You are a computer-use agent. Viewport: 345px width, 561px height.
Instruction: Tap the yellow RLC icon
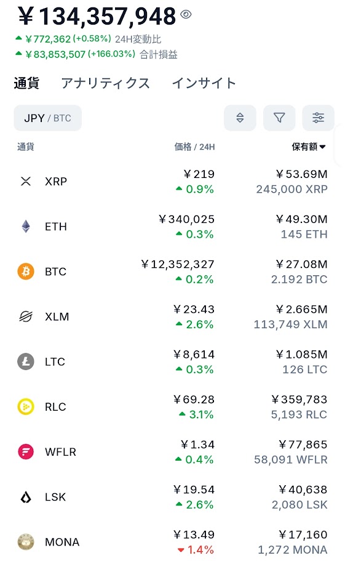26,407
